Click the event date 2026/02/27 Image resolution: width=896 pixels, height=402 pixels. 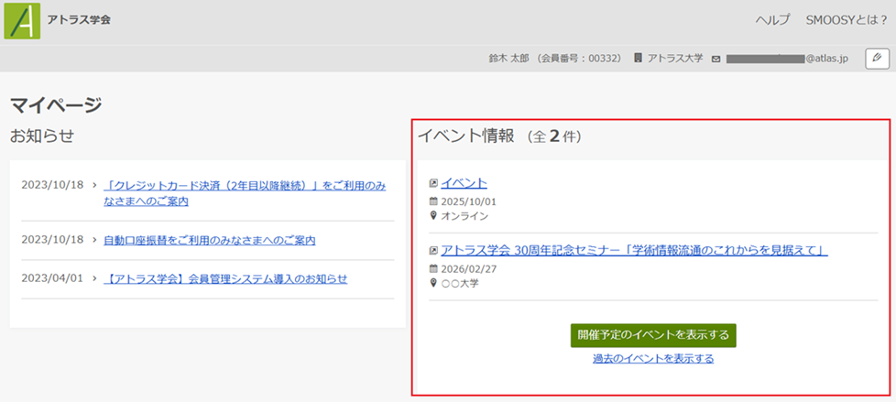pyautogui.click(x=468, y=269)
